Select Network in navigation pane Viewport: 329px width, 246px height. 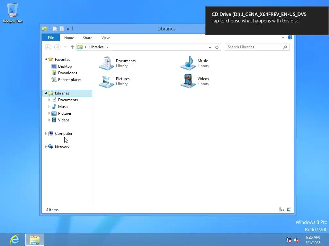pyautogui.click(x=62, y=147)
